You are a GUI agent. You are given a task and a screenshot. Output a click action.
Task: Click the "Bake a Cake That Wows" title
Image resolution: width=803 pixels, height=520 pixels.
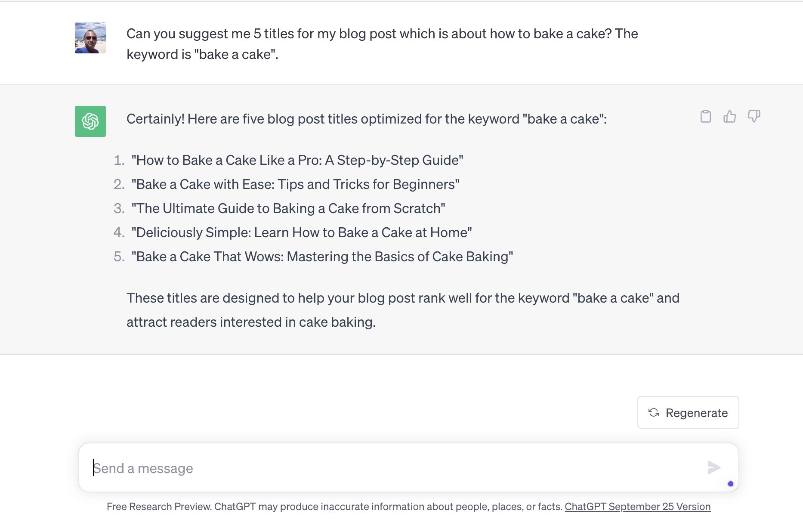pos(322,257)
